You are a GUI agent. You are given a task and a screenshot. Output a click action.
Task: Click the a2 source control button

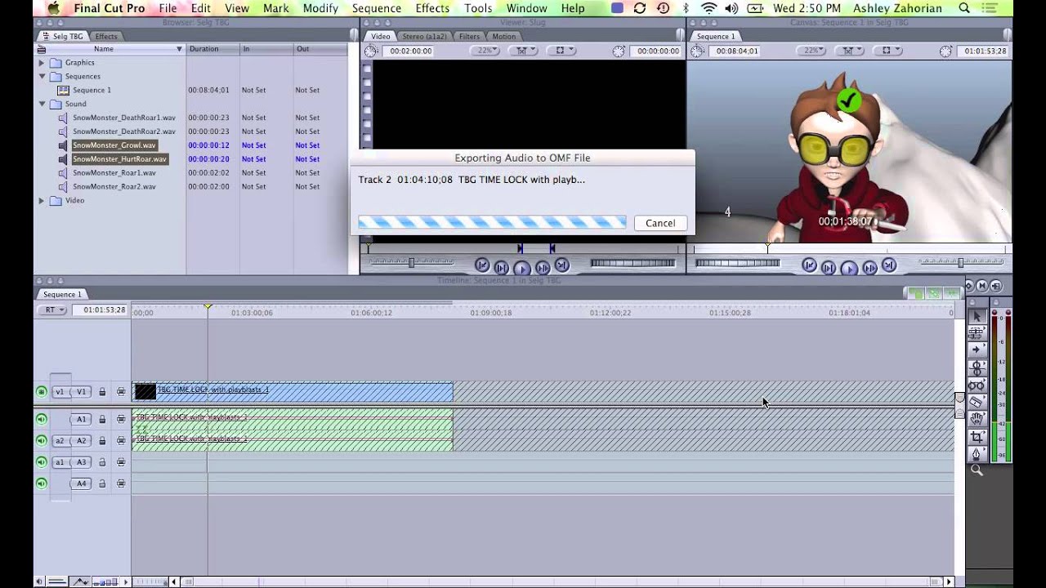[60, 441]
